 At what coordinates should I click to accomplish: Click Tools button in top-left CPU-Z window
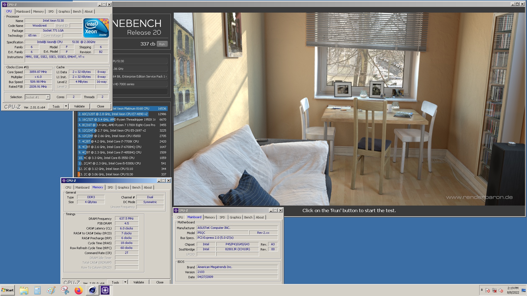tap(56, 106)
